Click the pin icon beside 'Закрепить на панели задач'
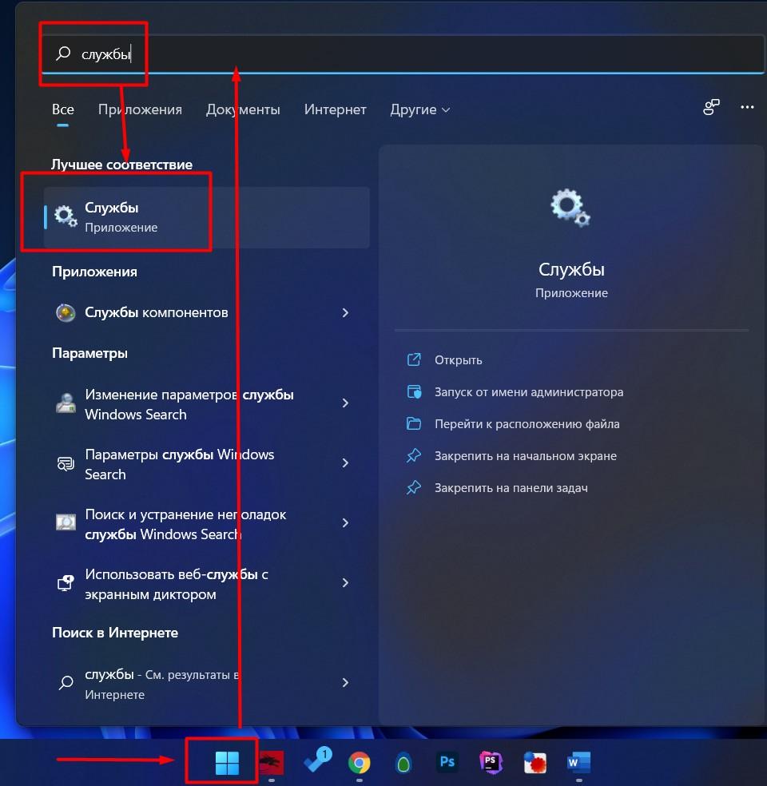767x786 pixels. point(414,487)
